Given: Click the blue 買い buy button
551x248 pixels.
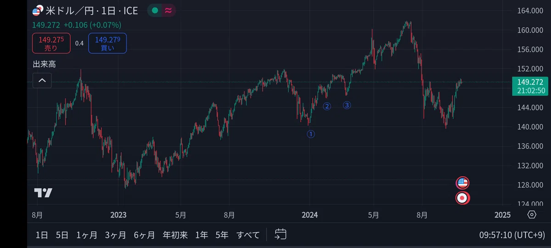Looking at the screenshot, I should (x=107, y=43).
